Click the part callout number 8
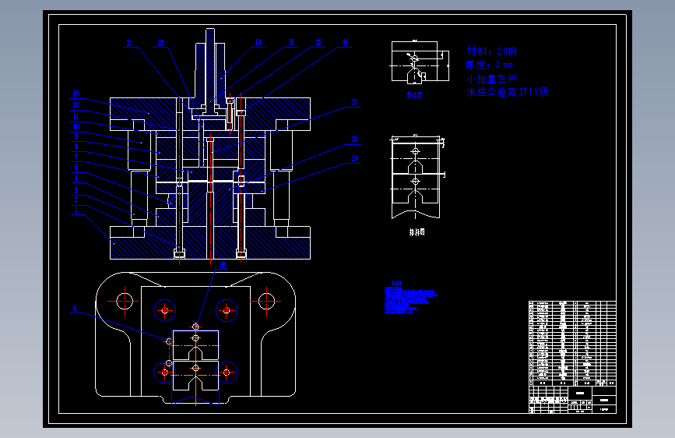 coord(76,147)
